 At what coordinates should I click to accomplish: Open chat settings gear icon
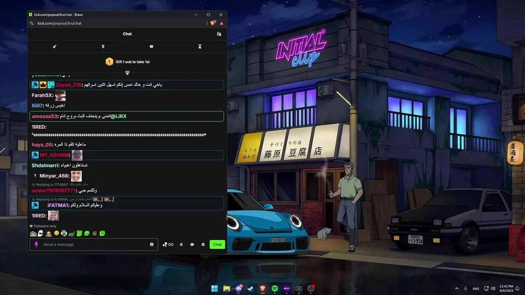[203, 245]
